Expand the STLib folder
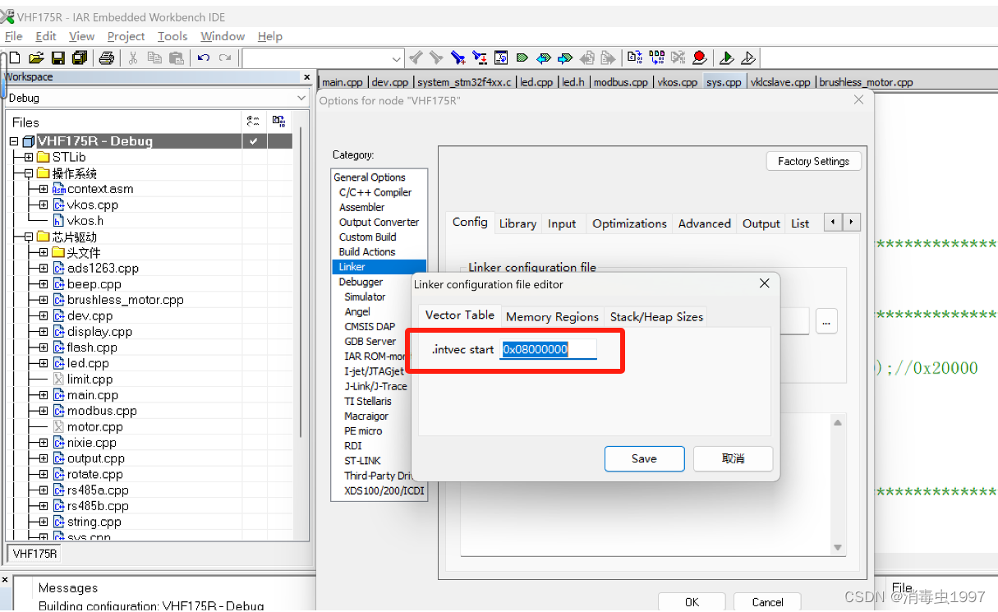 point(29,157)
